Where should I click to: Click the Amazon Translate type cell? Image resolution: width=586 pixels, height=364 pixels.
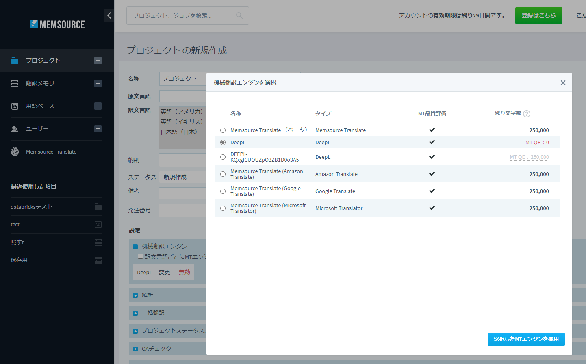coord(336,174)
